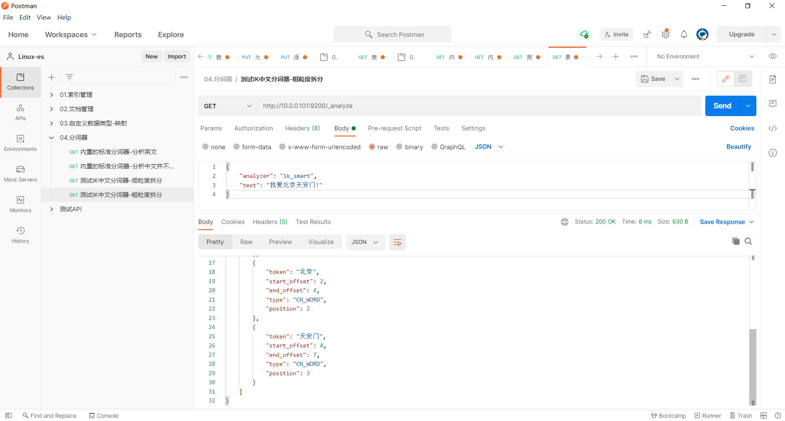Click the plus icon to create collection

point(52,77)
